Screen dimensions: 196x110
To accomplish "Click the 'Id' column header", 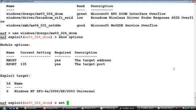I will (x=8, y=83).
